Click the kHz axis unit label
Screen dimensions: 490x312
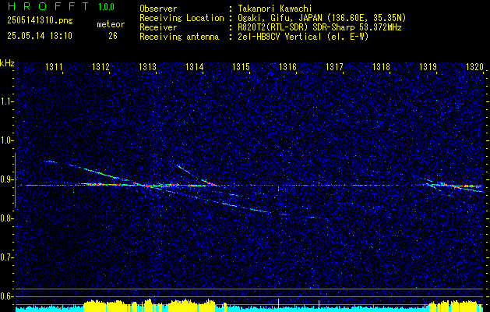point(7,63)
